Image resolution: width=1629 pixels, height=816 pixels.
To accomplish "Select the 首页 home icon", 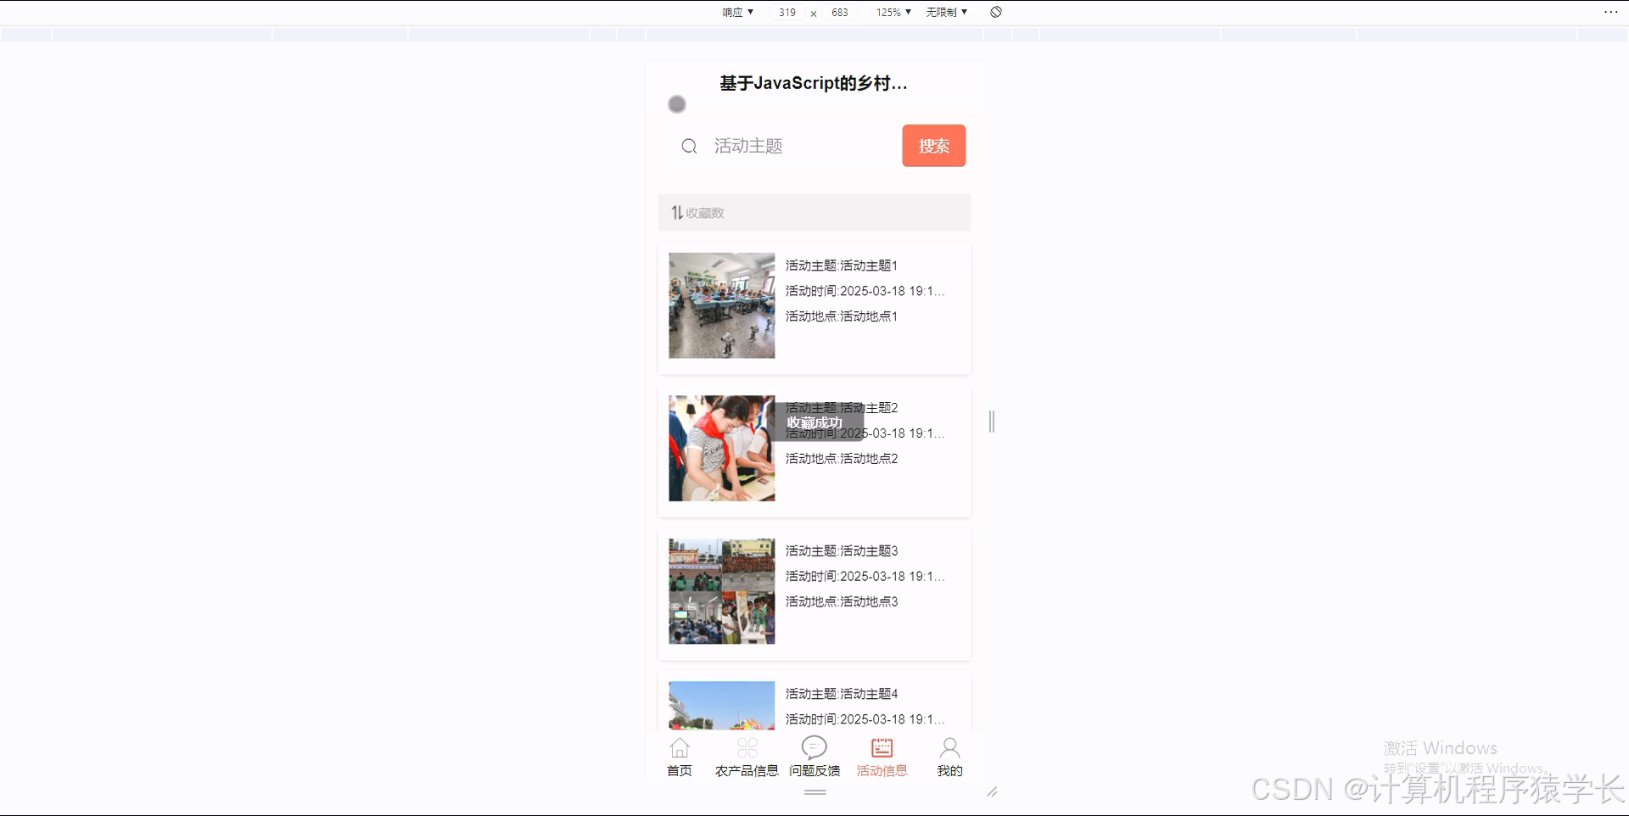I will coord(680,748).
